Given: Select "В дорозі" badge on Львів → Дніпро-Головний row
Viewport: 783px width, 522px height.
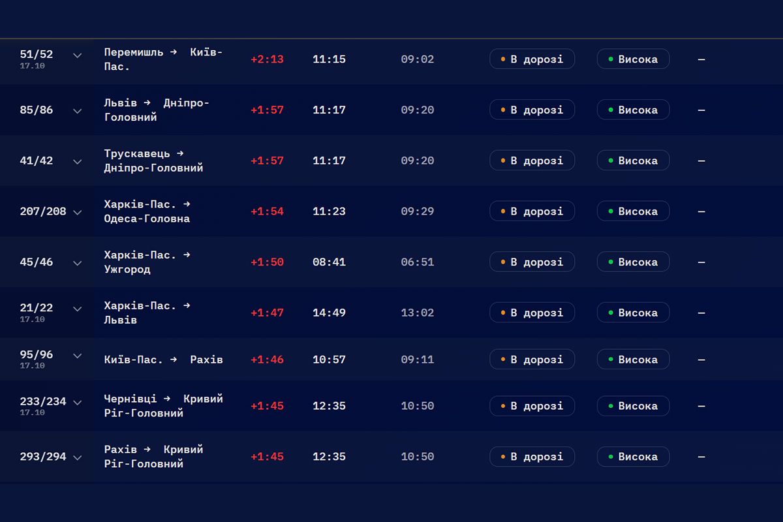Looking at the screenshot, I should tap(532, 110).
